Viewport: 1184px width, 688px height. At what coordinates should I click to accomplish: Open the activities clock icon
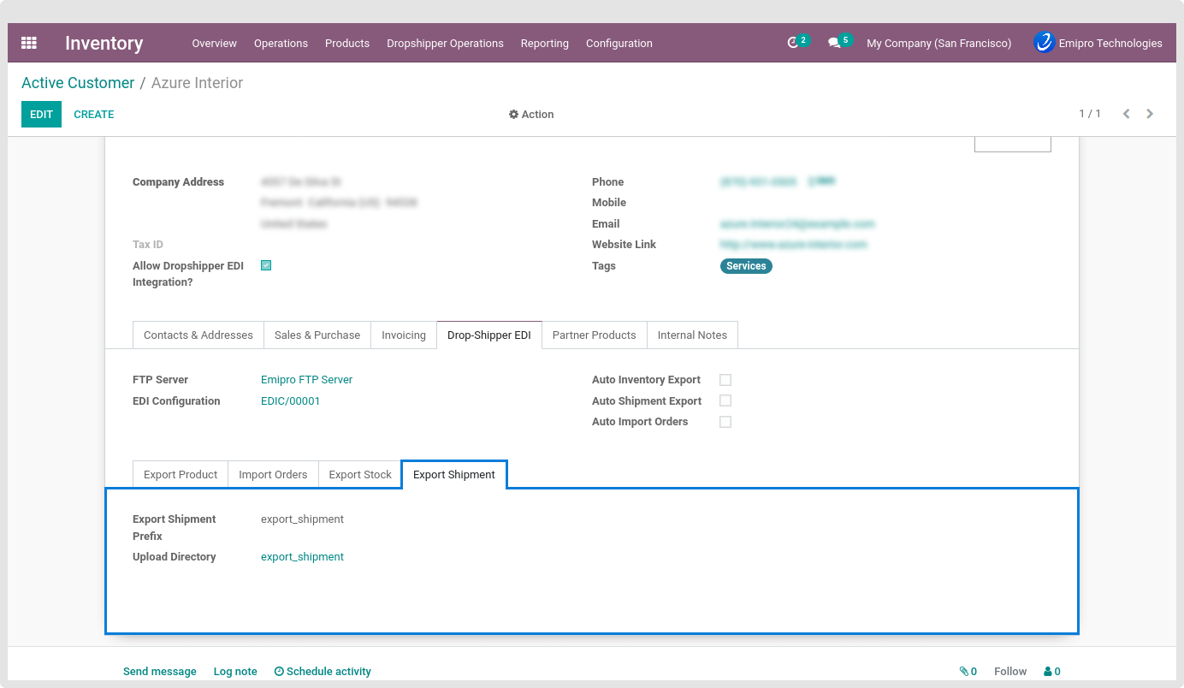point(793,43)
